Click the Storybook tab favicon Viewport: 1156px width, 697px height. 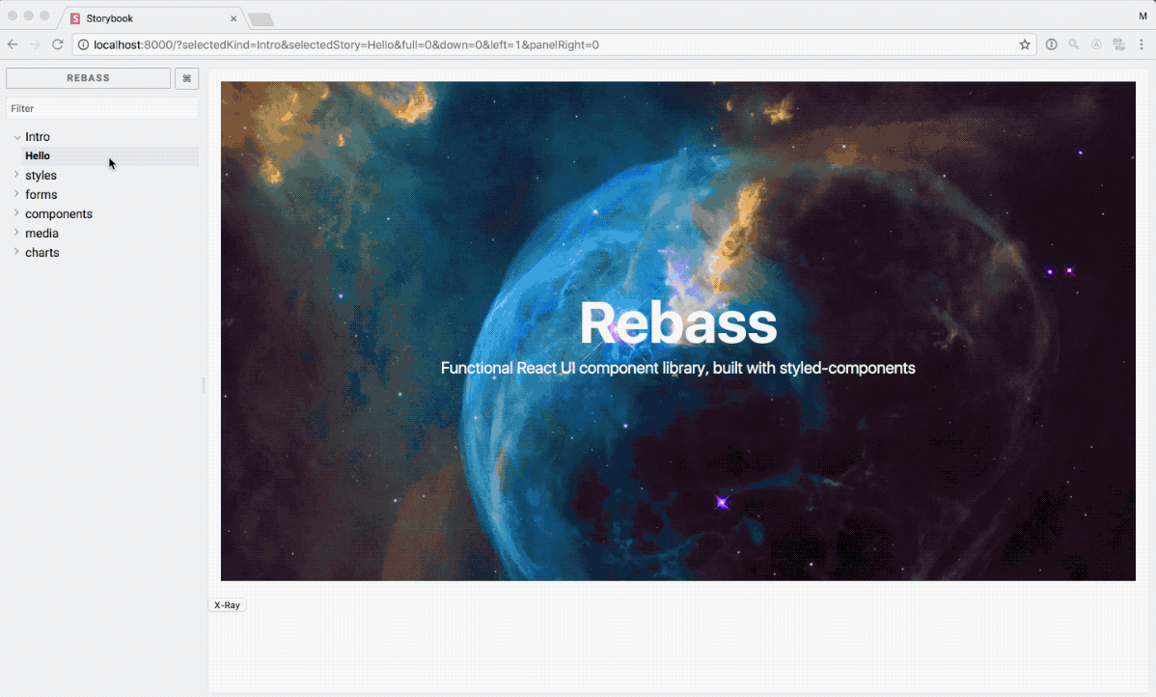(x=75, y=18)
